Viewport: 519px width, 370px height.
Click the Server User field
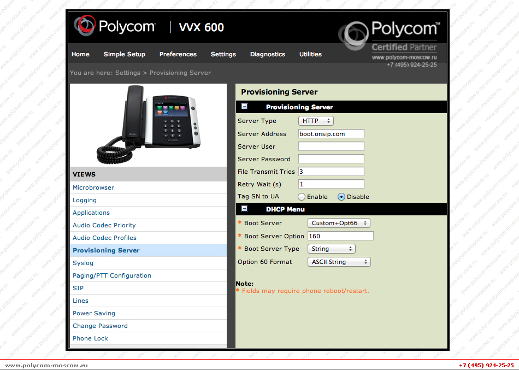331,146
